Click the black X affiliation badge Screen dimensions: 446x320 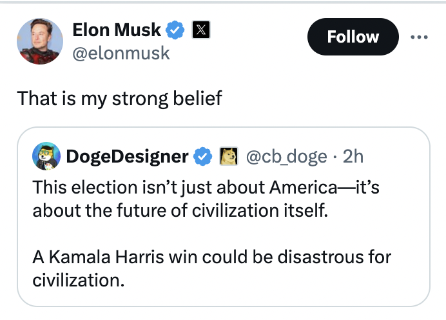coord(201,30)
